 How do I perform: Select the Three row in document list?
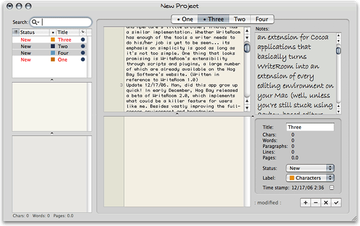(x=49, y=40)
